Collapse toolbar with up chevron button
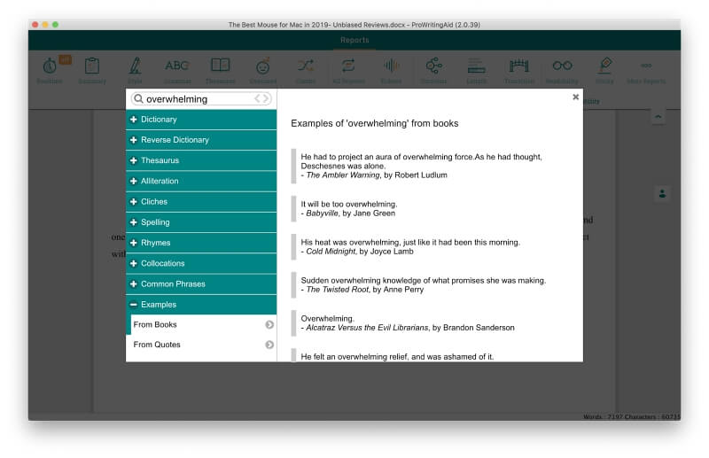 [x=658, y=117]
